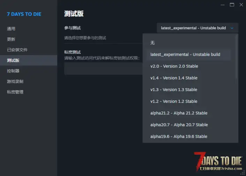Choose alpha20.7 - Alpha 20.7 Stable
Screen dimensions: 246x176
188,125
